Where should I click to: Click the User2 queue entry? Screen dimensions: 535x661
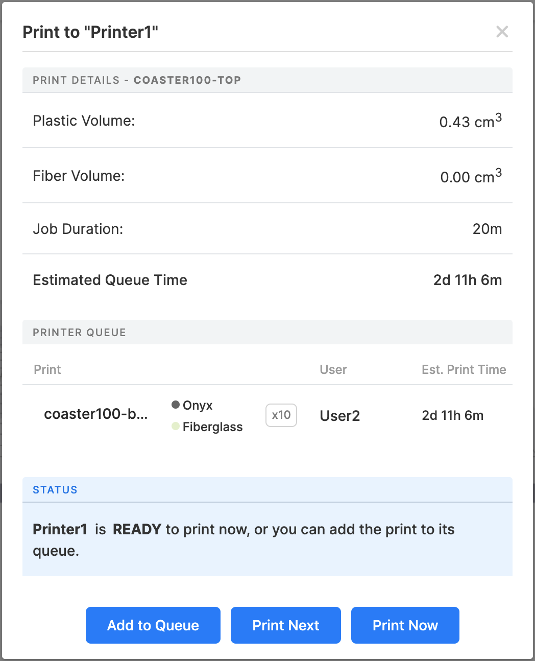tap(339, 415)
